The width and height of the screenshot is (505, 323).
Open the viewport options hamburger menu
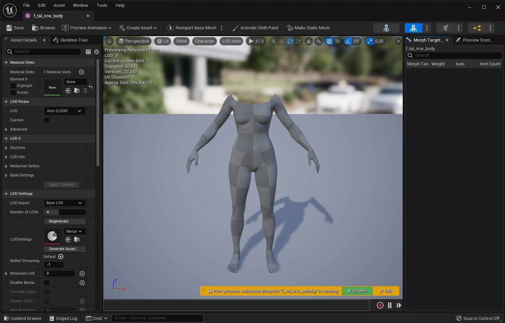(x=109, y=41)
